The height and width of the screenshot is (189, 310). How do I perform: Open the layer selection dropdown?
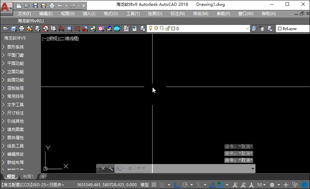(x=247, y=29)
